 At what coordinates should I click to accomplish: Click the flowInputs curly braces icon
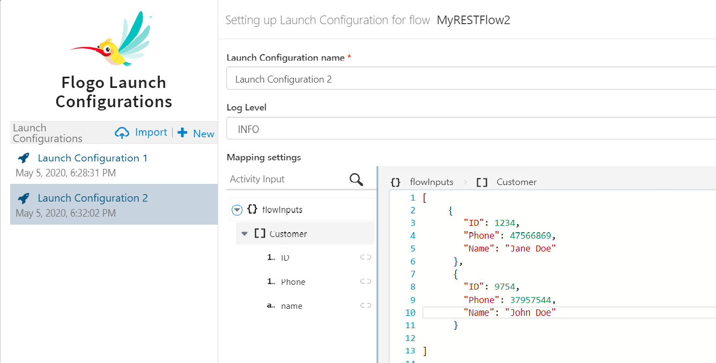point(252,209)
